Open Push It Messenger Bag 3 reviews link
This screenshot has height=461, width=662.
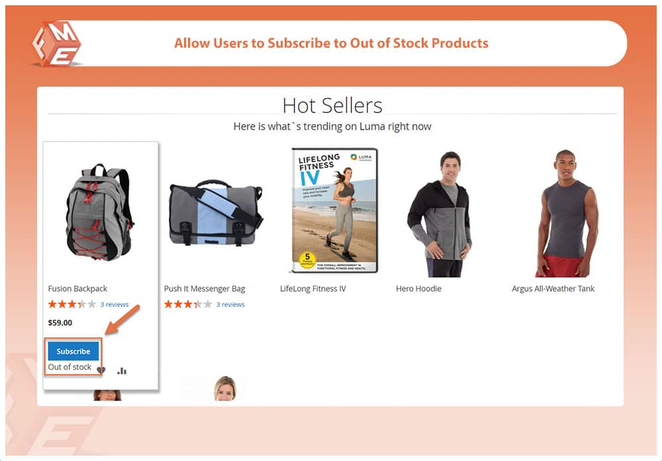tap(230, 304)
